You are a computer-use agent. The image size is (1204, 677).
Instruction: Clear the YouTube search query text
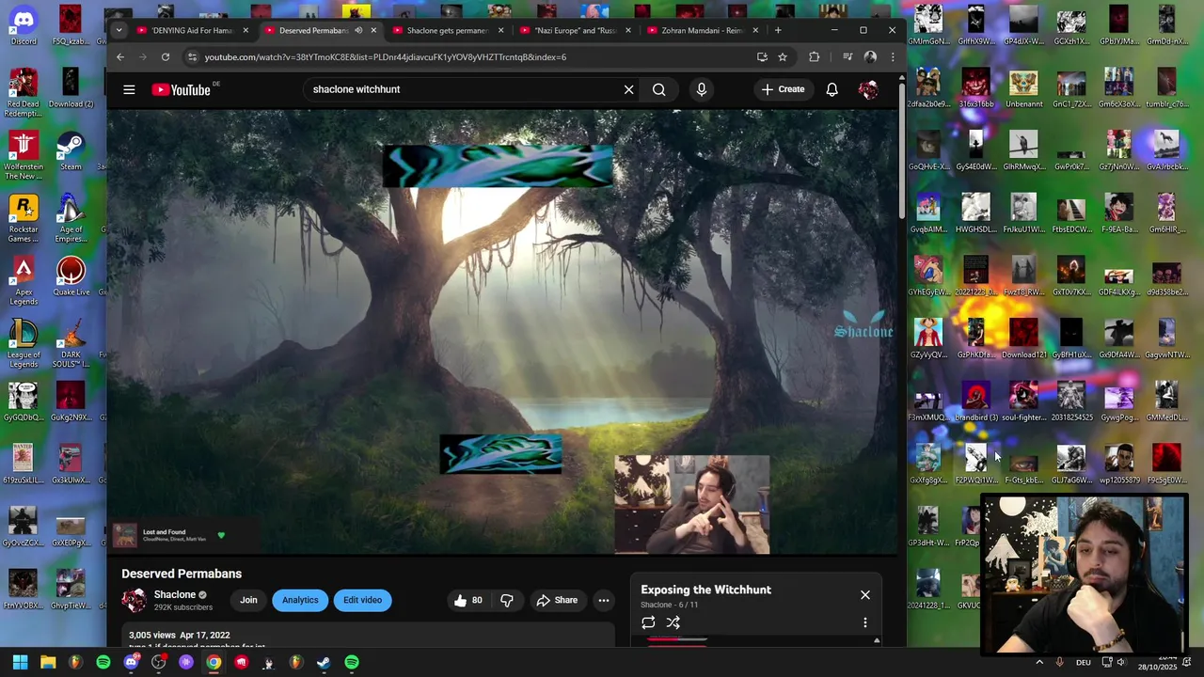coord(628,89)
